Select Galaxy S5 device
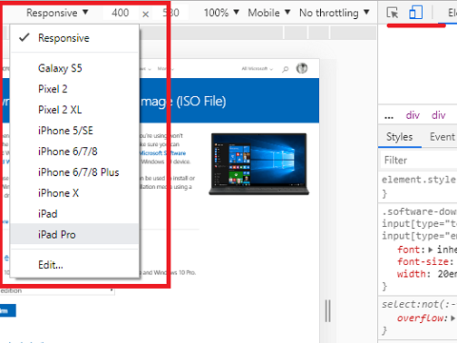The width and height of the screenshot is (457, 343). point(75,68)
